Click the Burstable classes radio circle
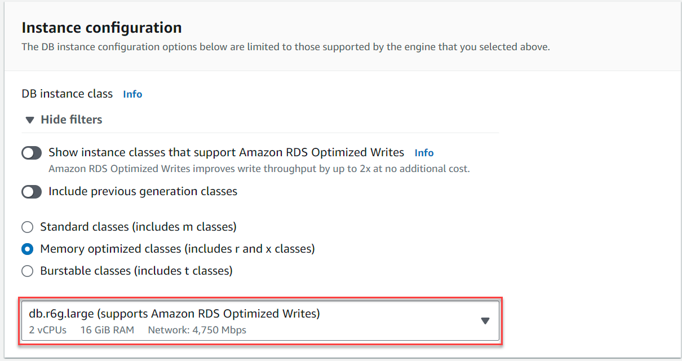This screenshot has height=361, width=682. click(x=27, y=271)
